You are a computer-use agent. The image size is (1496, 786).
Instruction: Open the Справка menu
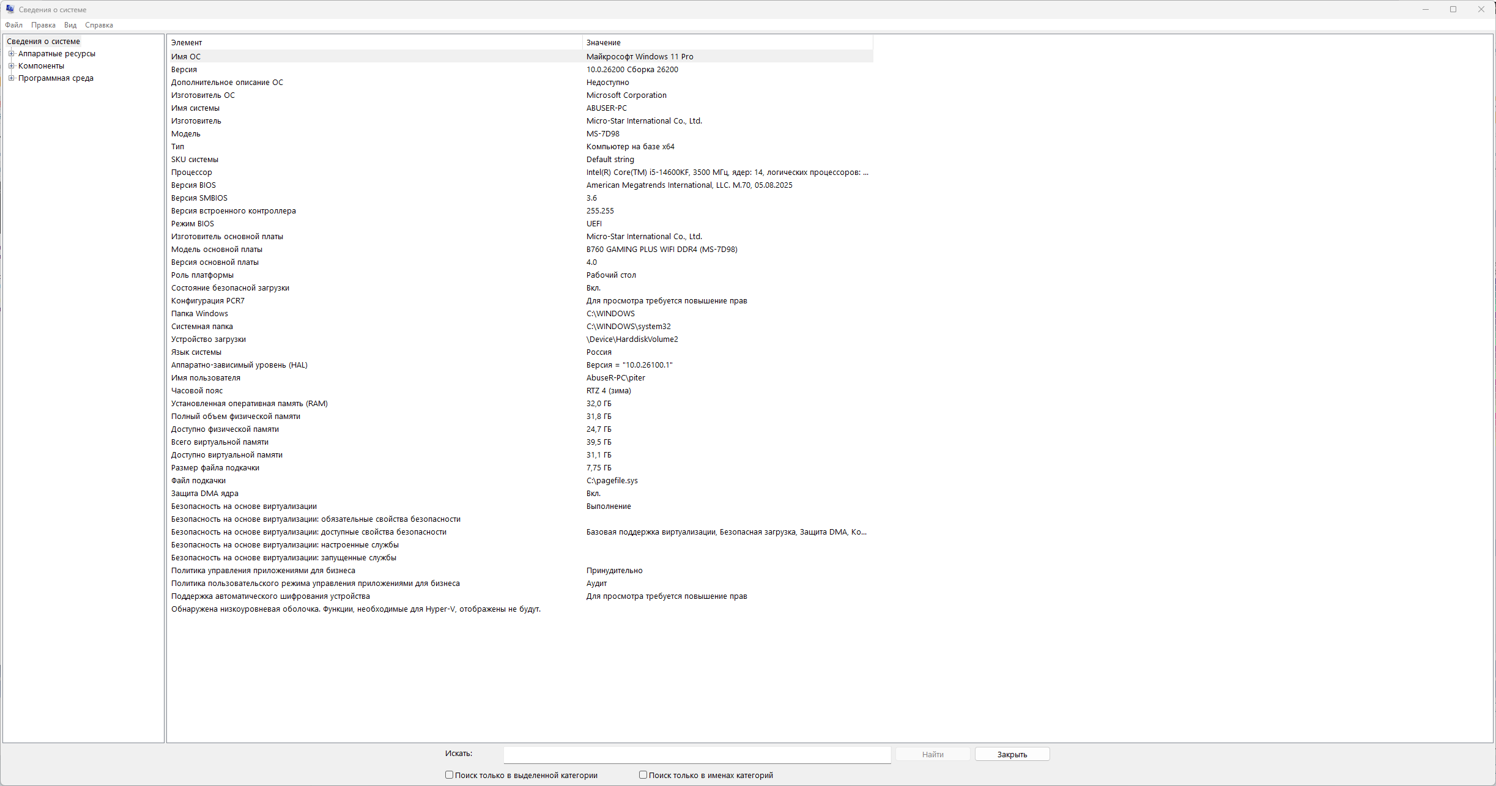[x=99, y=25]
